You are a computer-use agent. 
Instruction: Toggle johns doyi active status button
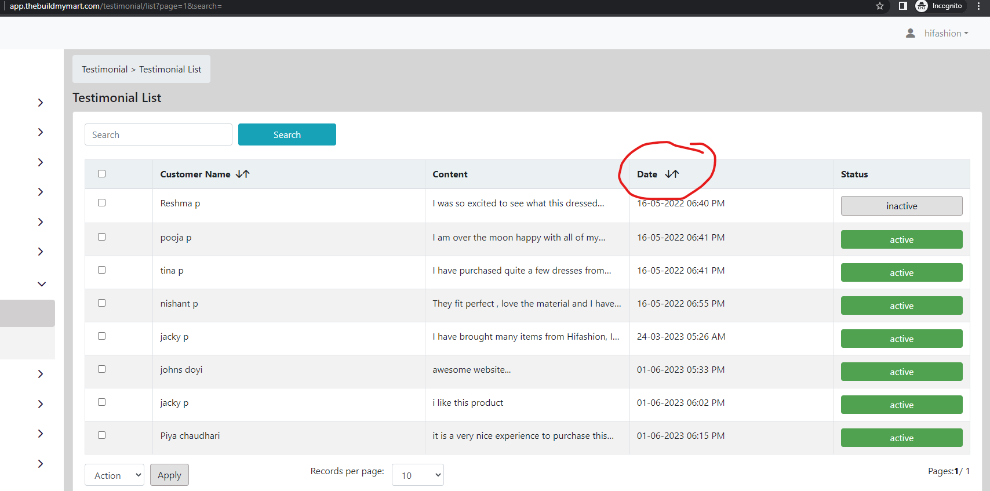click(x=901, y=372)
